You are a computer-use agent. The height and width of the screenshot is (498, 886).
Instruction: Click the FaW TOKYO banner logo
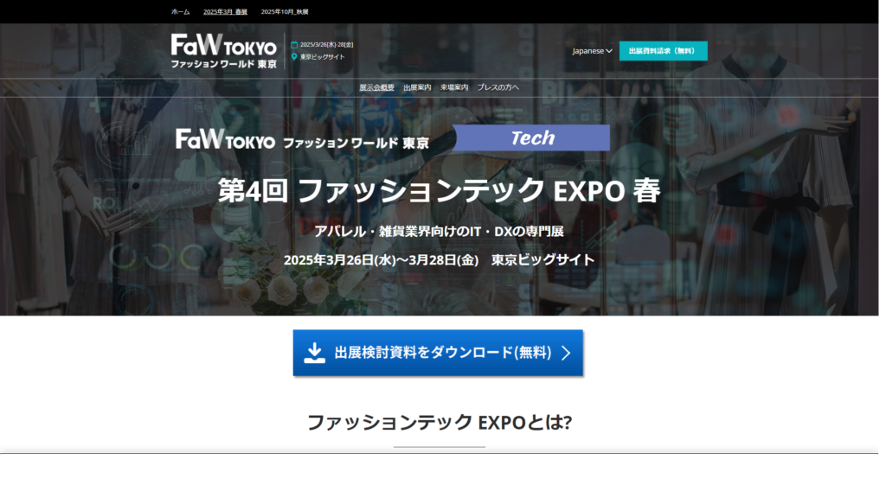click(x=302, y=139)
